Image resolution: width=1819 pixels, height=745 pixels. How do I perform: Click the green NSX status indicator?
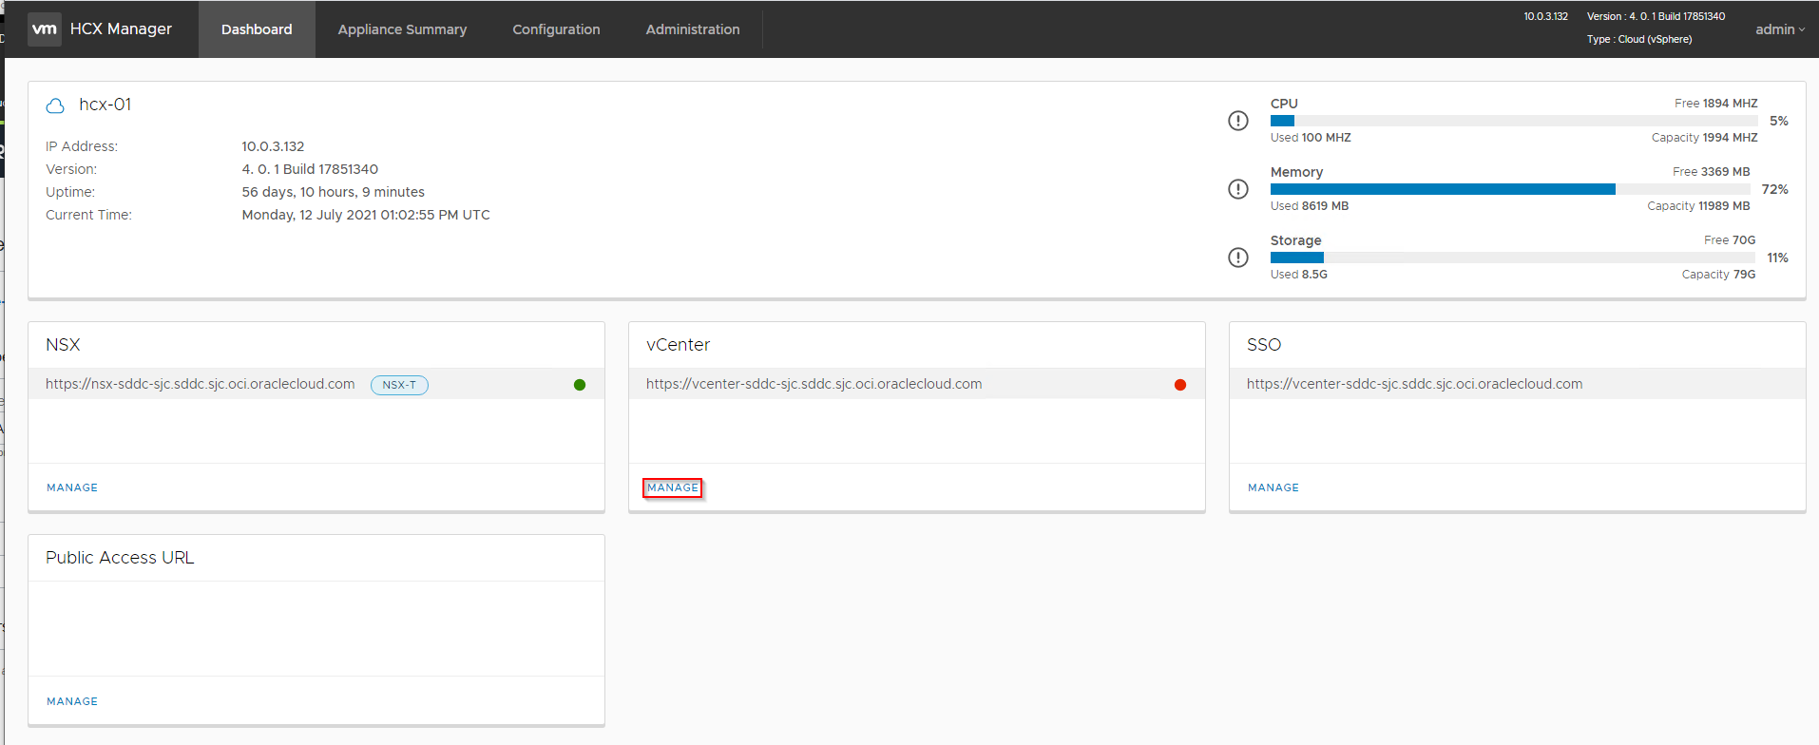pyautogui.click(x=580, y=385)
